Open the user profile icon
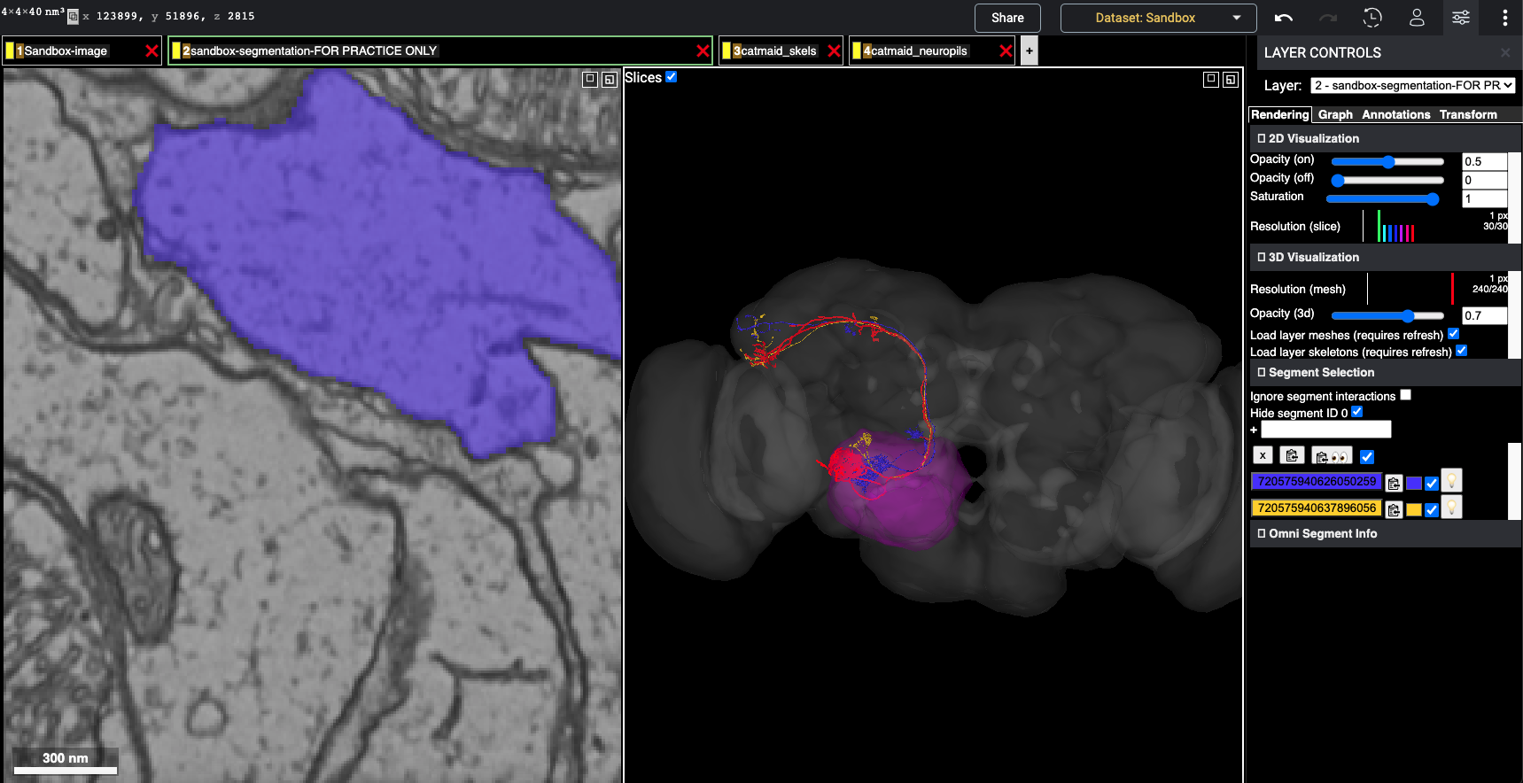The width and height of the screenshot is (1523, 783). [x=1416, y=18]
